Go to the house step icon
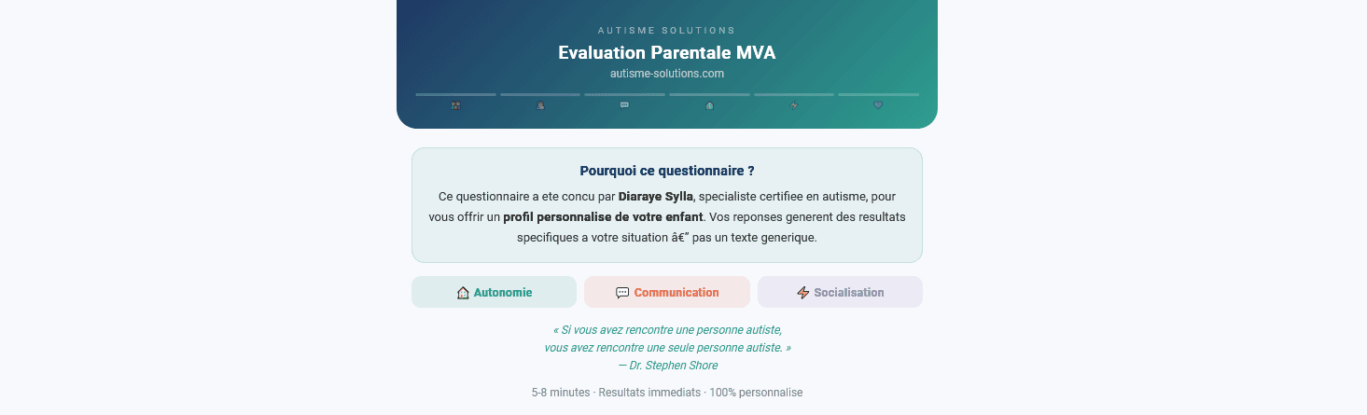The image size is (1367, 415). [709, 105]
